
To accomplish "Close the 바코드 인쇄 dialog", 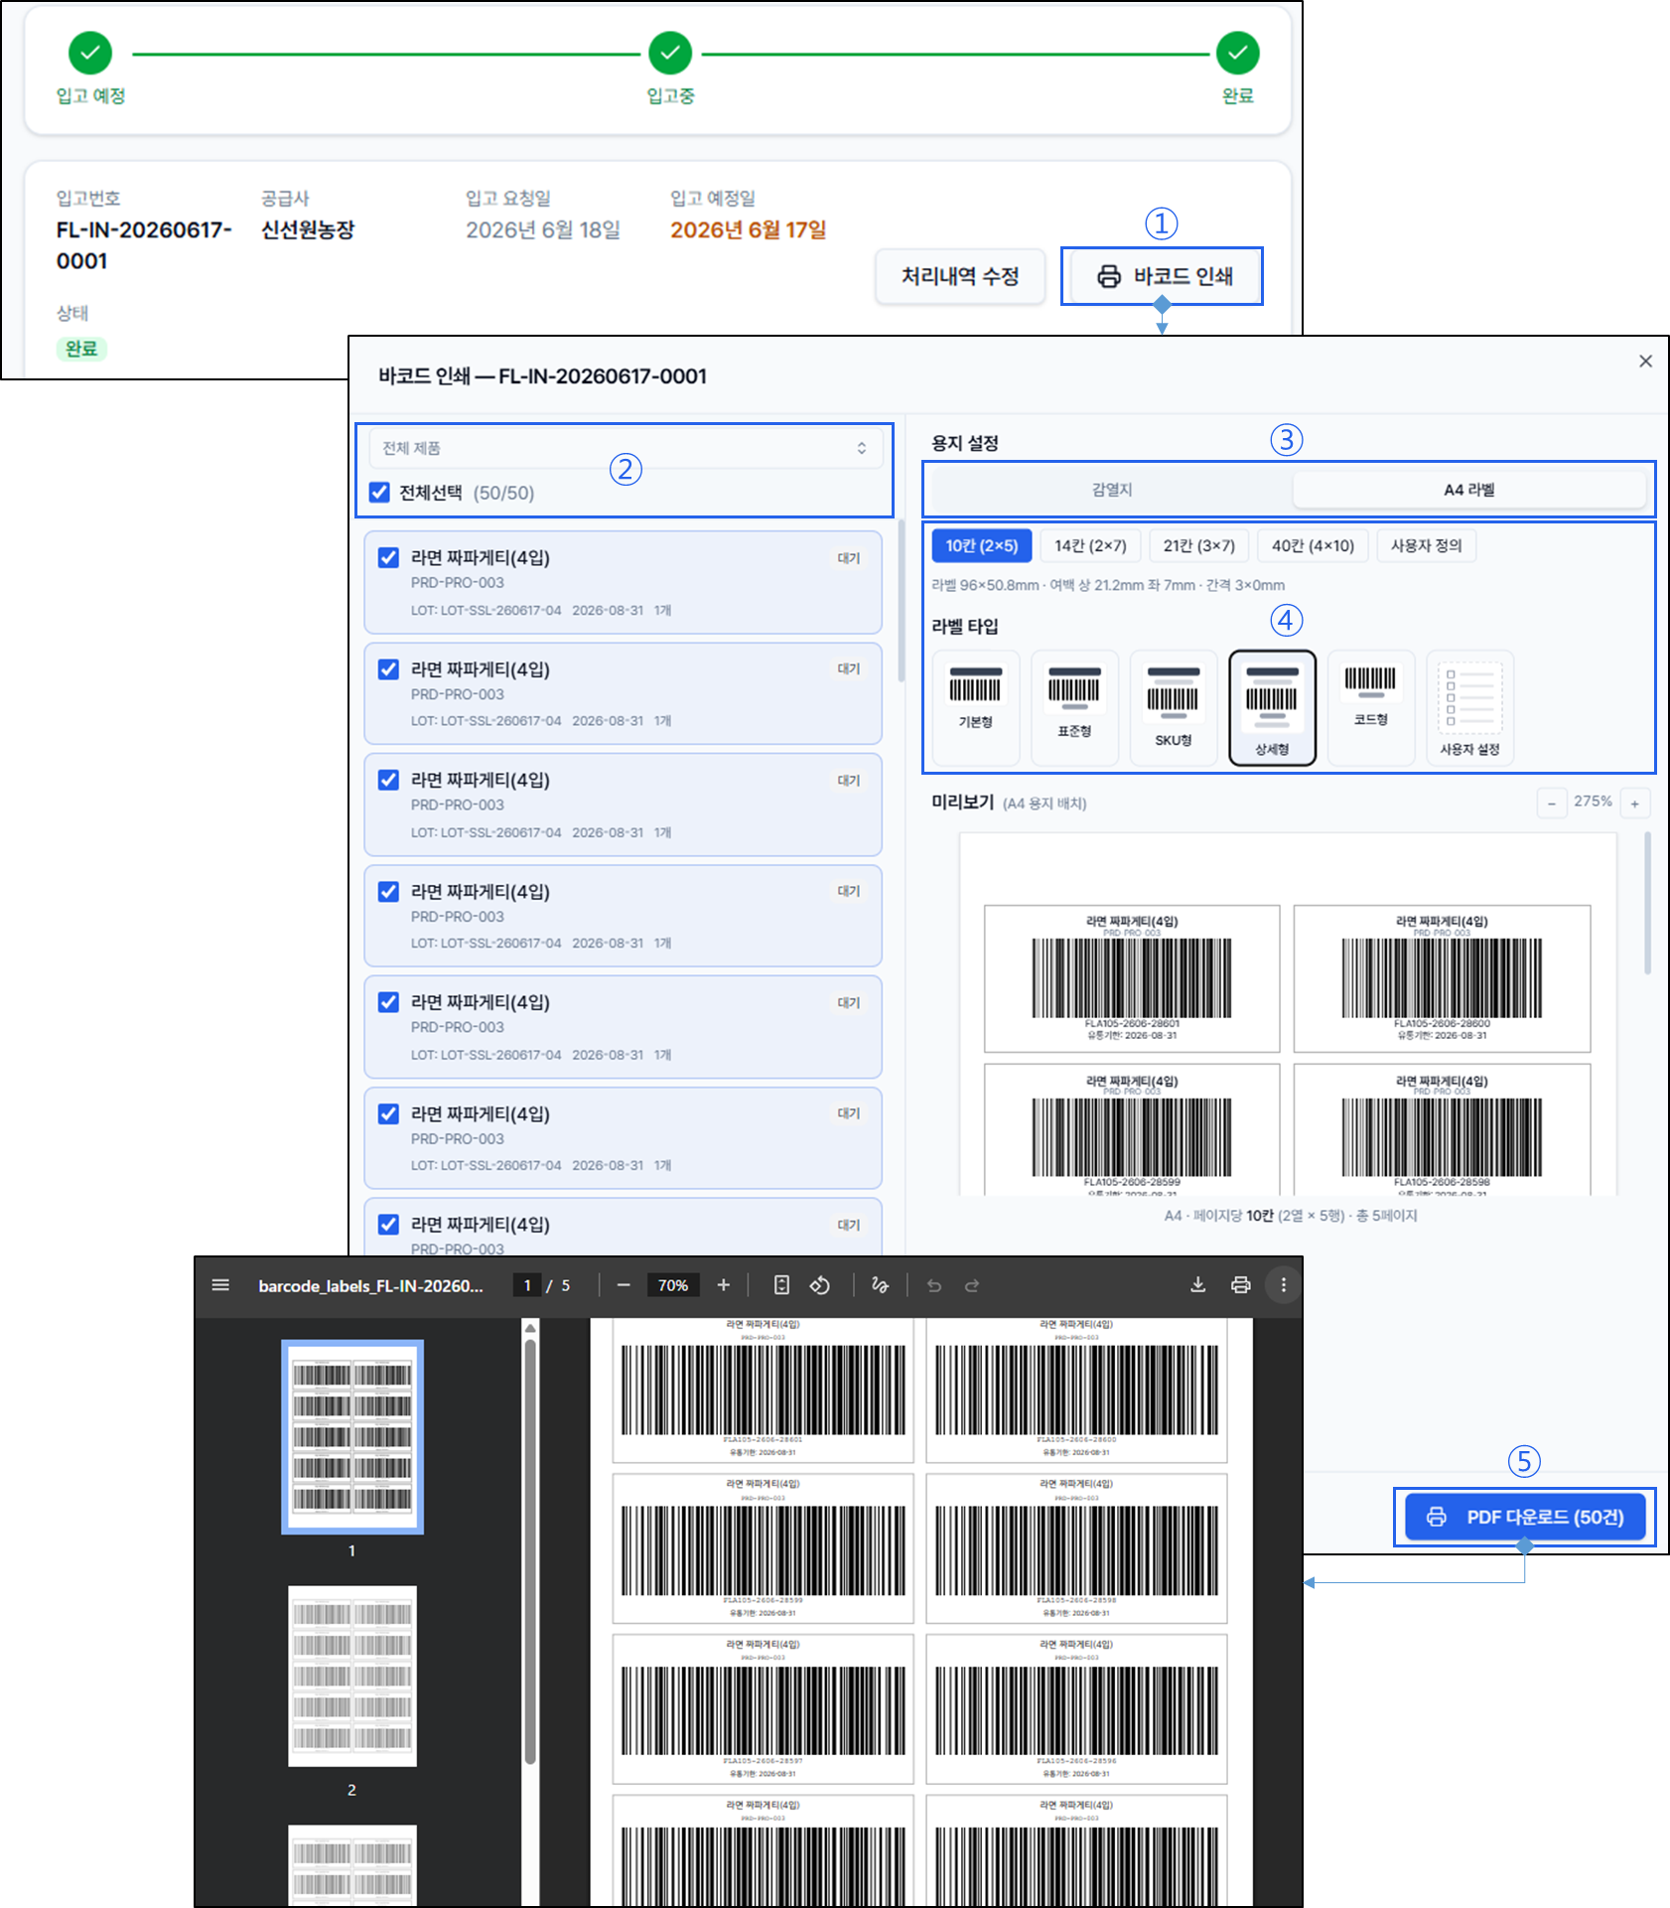I will coord(1645,362).
